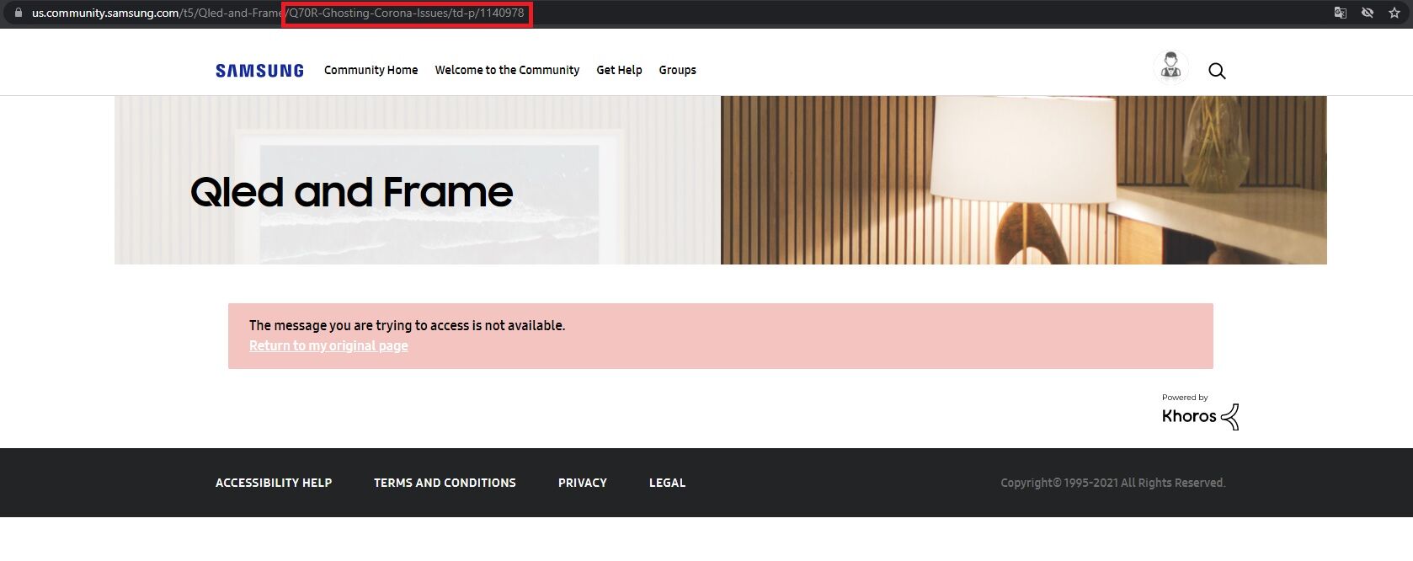Click Return to my original page link

point(328,345)
